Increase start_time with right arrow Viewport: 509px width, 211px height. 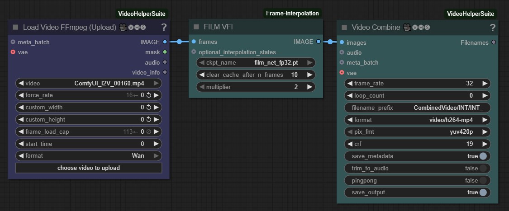(x=156, y=144)
